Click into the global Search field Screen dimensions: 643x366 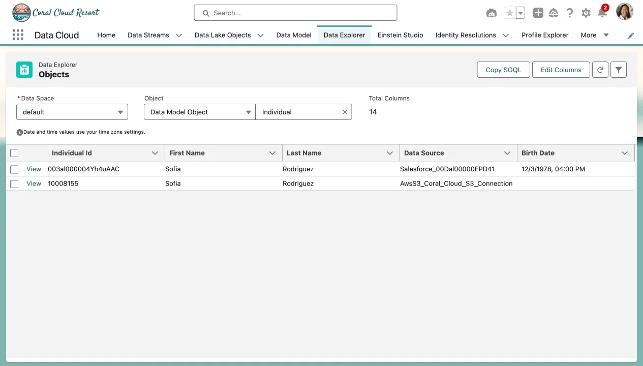click(x=295, y=13)
